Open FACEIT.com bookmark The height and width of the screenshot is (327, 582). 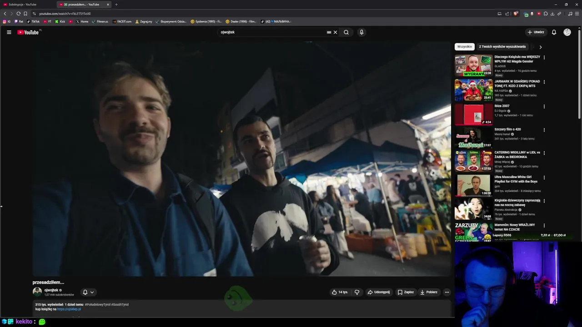122,21
